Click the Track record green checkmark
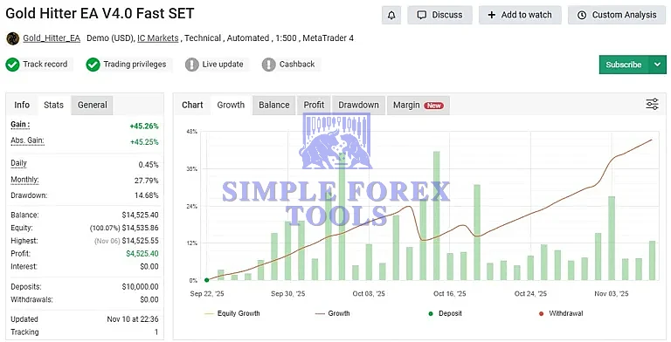 pyautogui.click(x=12, y=65)
